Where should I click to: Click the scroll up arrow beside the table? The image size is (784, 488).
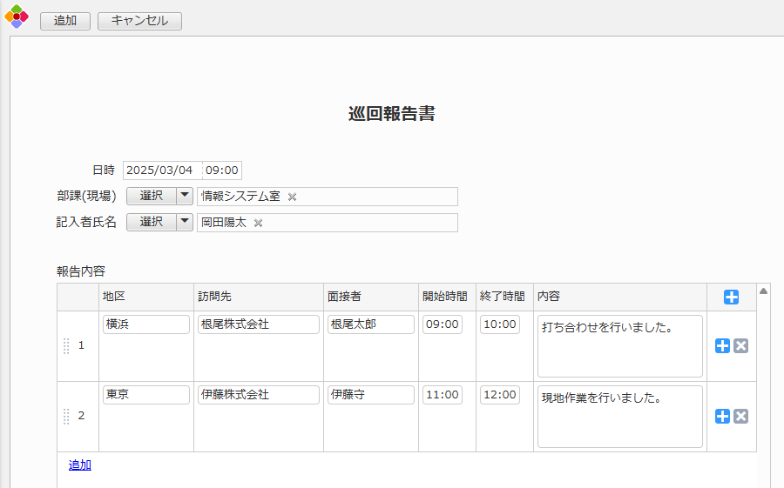[x=764, y=291]
